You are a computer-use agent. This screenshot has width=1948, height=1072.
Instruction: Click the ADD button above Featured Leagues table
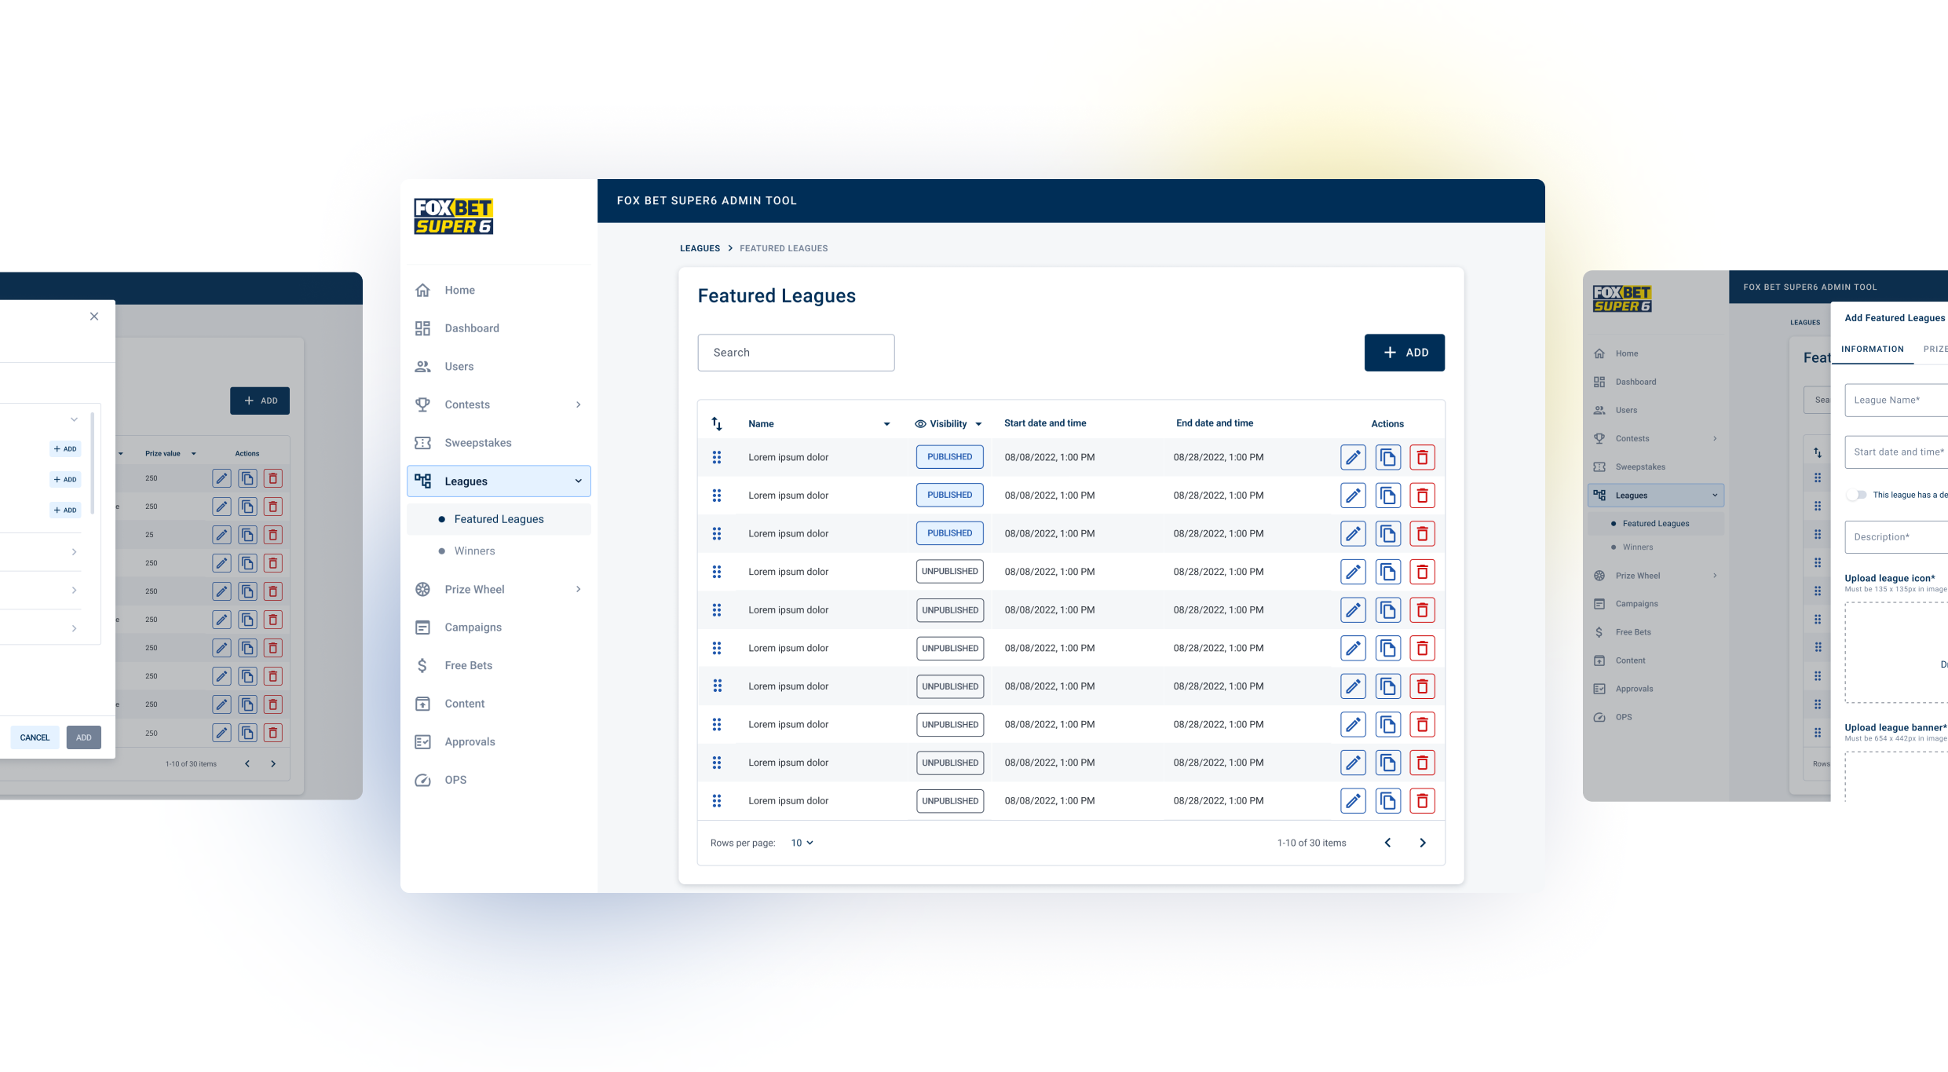coord(1404,353)
